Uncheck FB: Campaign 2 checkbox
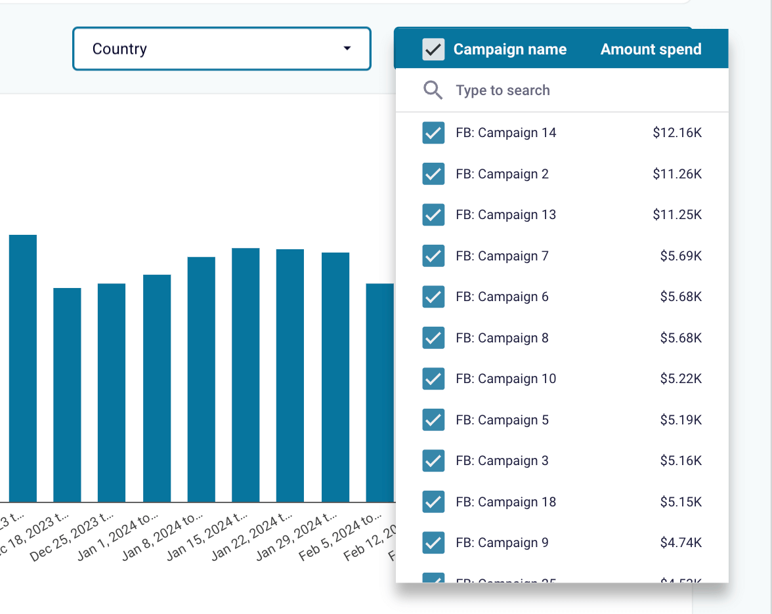This screenshot has width=772, height=614. tap(433, 174)
